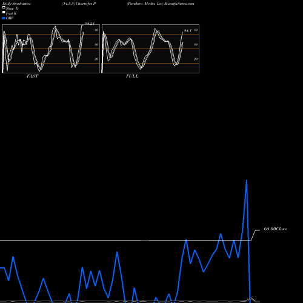Open the FAST stochastic chart thumbnail
303x303 pixels.
point(51,48)
